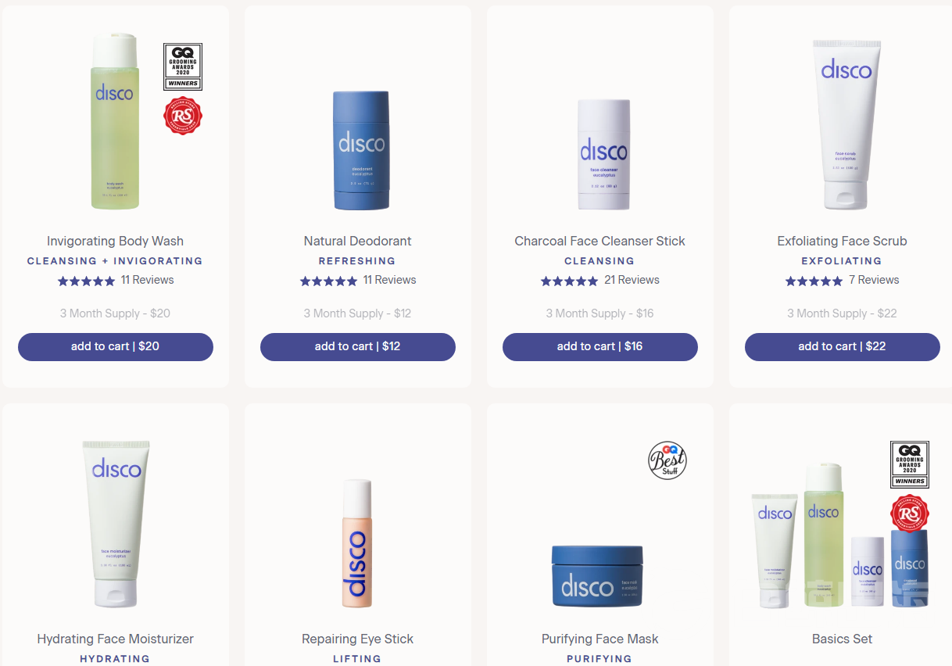952x666 pixels.
Task: Open the Purifying Face Mask jar image
Action: tap(597, 575)
